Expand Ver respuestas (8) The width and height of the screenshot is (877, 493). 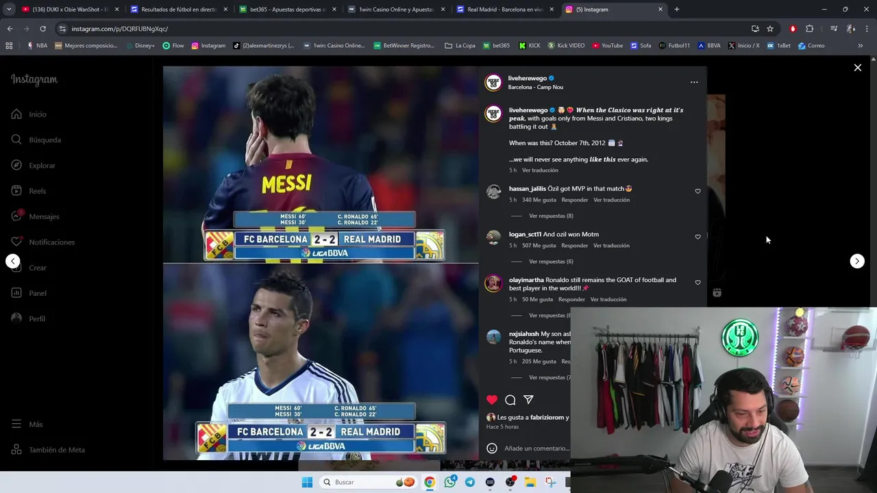point(551,216)
